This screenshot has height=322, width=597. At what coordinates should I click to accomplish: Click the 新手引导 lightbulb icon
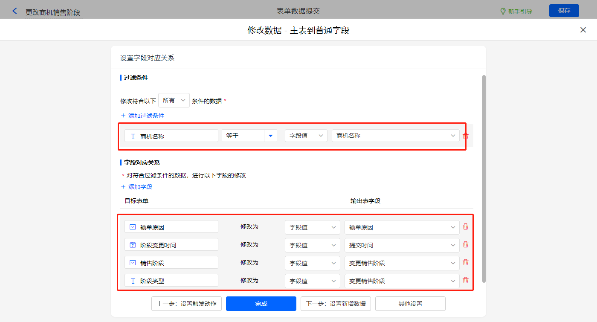click(503, 12)
